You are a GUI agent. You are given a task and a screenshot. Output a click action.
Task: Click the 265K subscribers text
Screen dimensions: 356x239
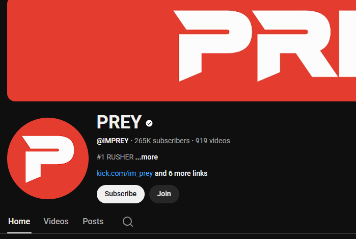pyautogui.click(x=162, y=141)
